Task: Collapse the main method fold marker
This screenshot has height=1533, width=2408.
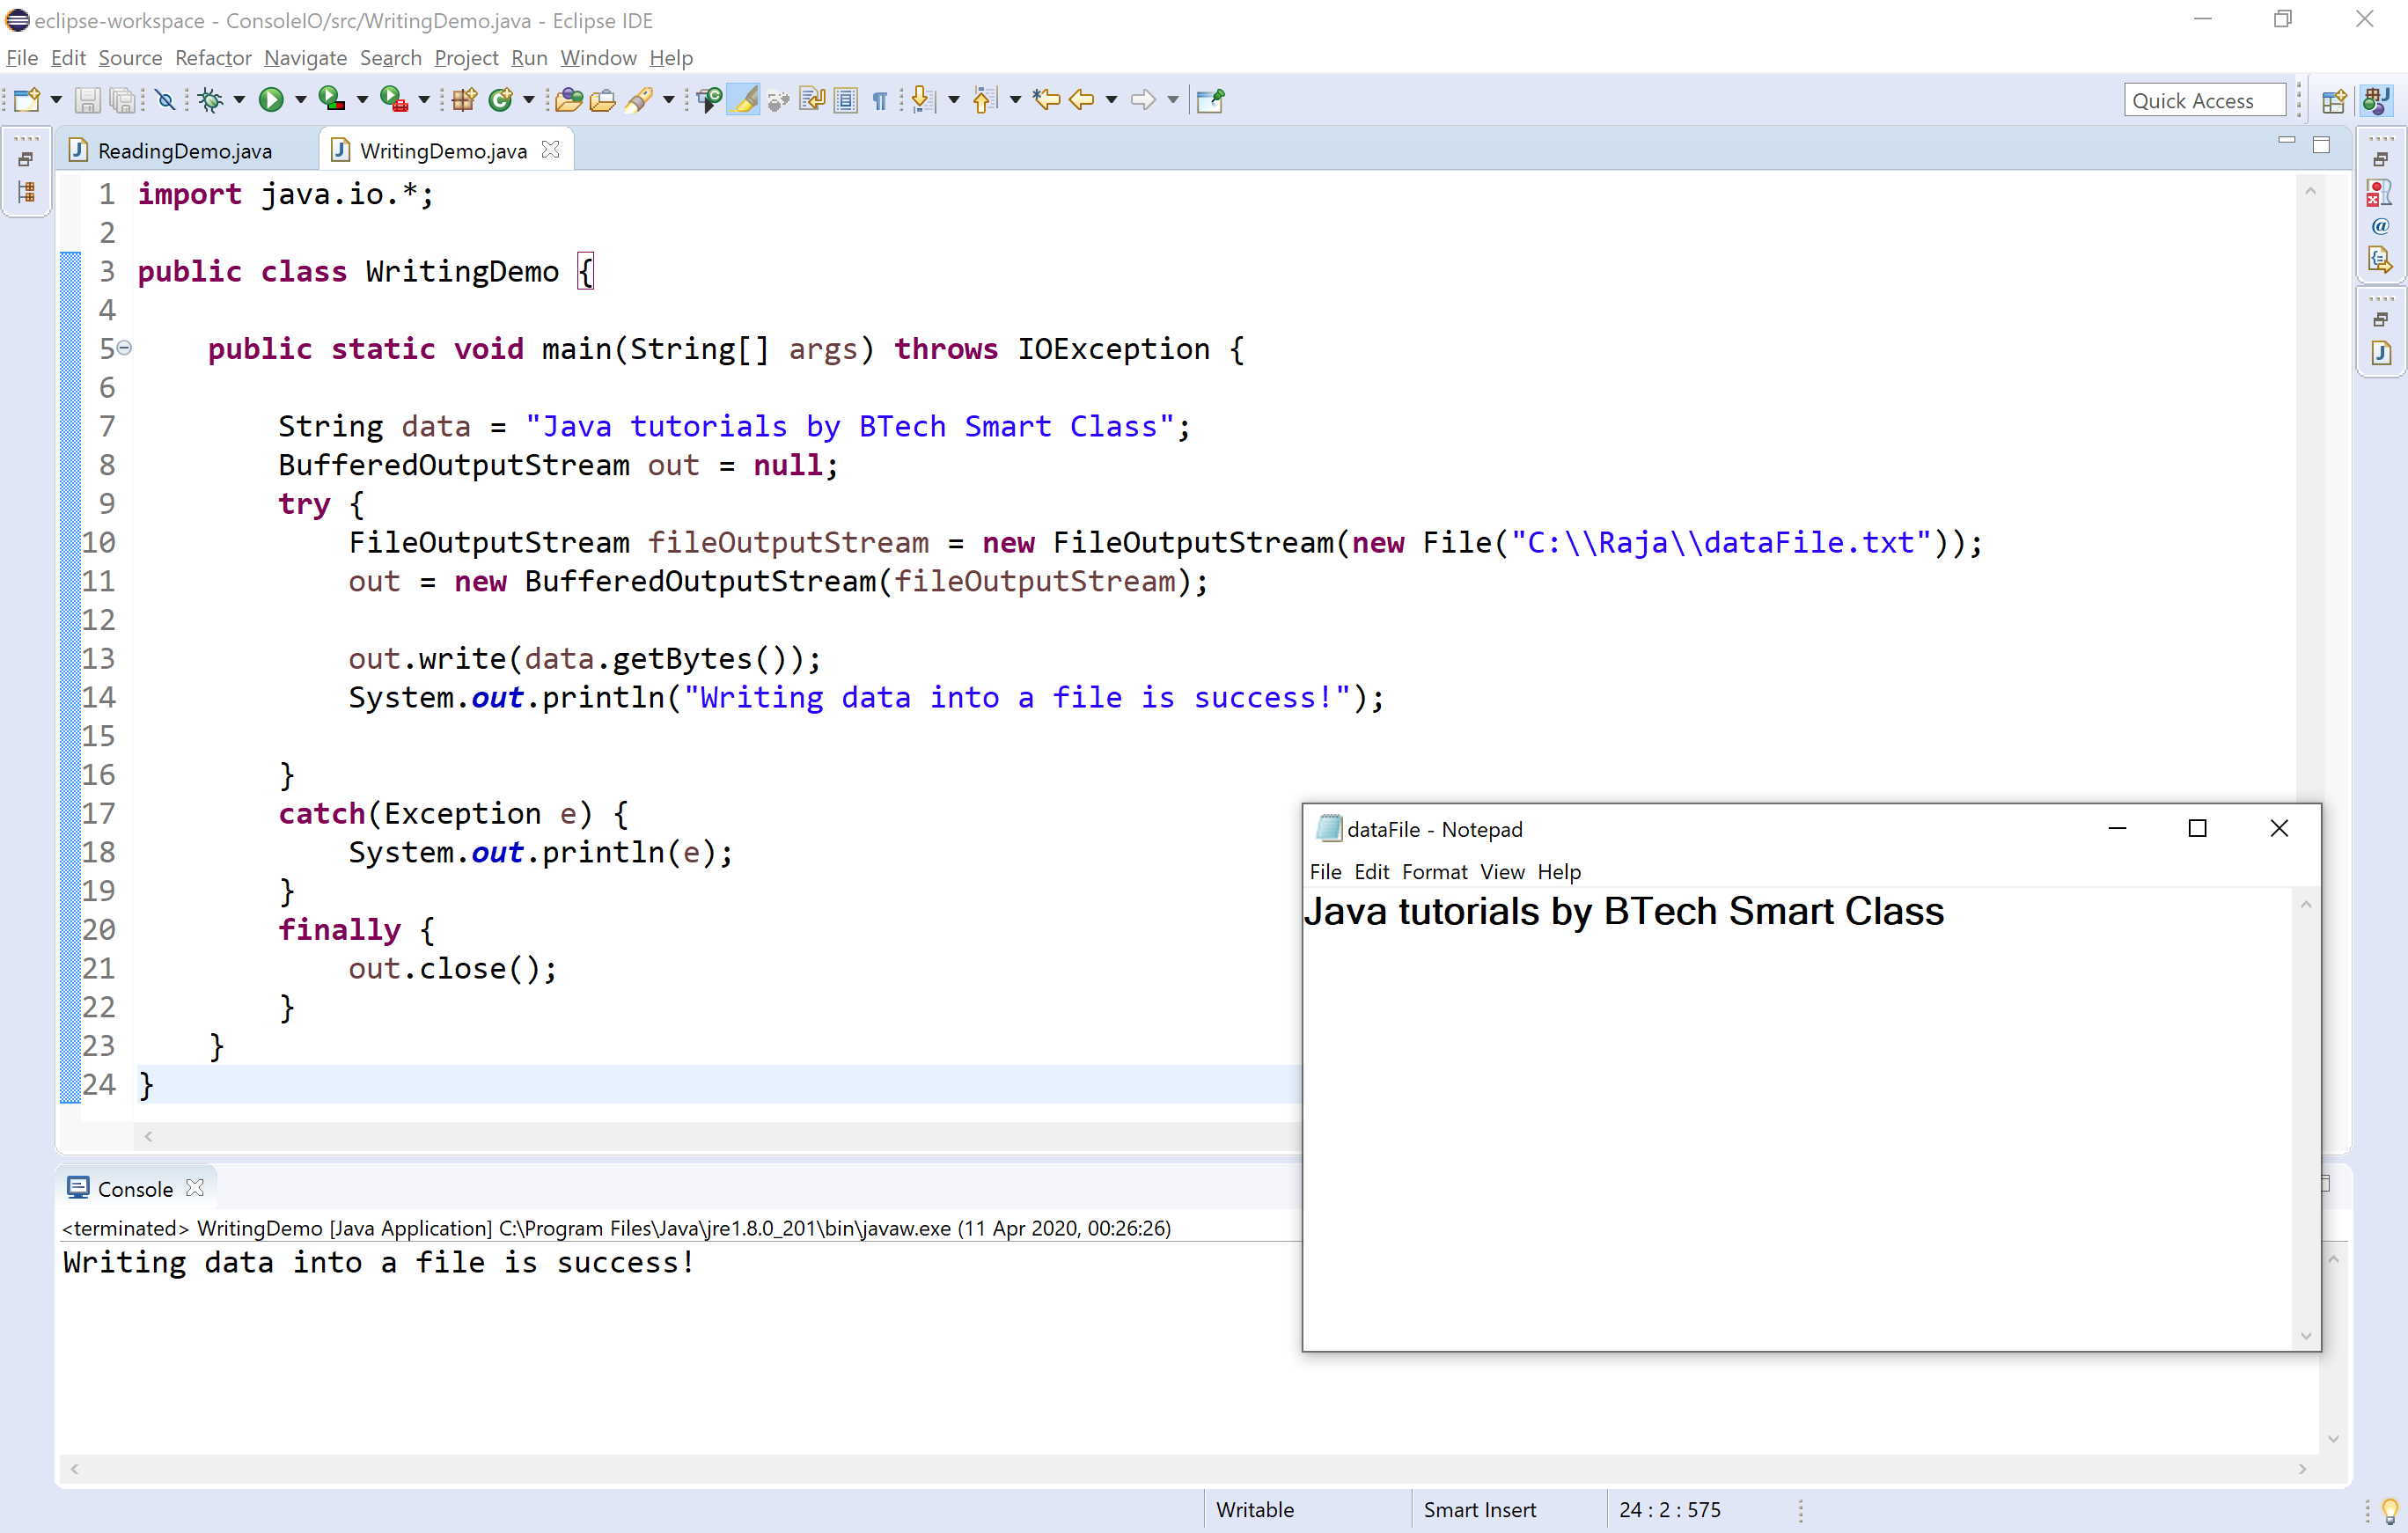Action: pyautogui.click(x=124, y=348)
